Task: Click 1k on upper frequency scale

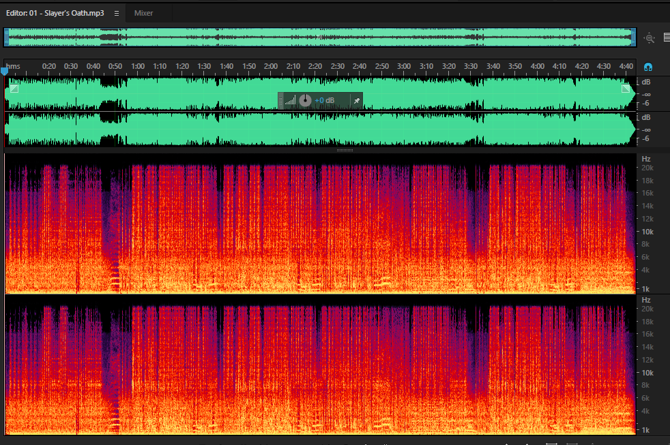Action: 645,289
